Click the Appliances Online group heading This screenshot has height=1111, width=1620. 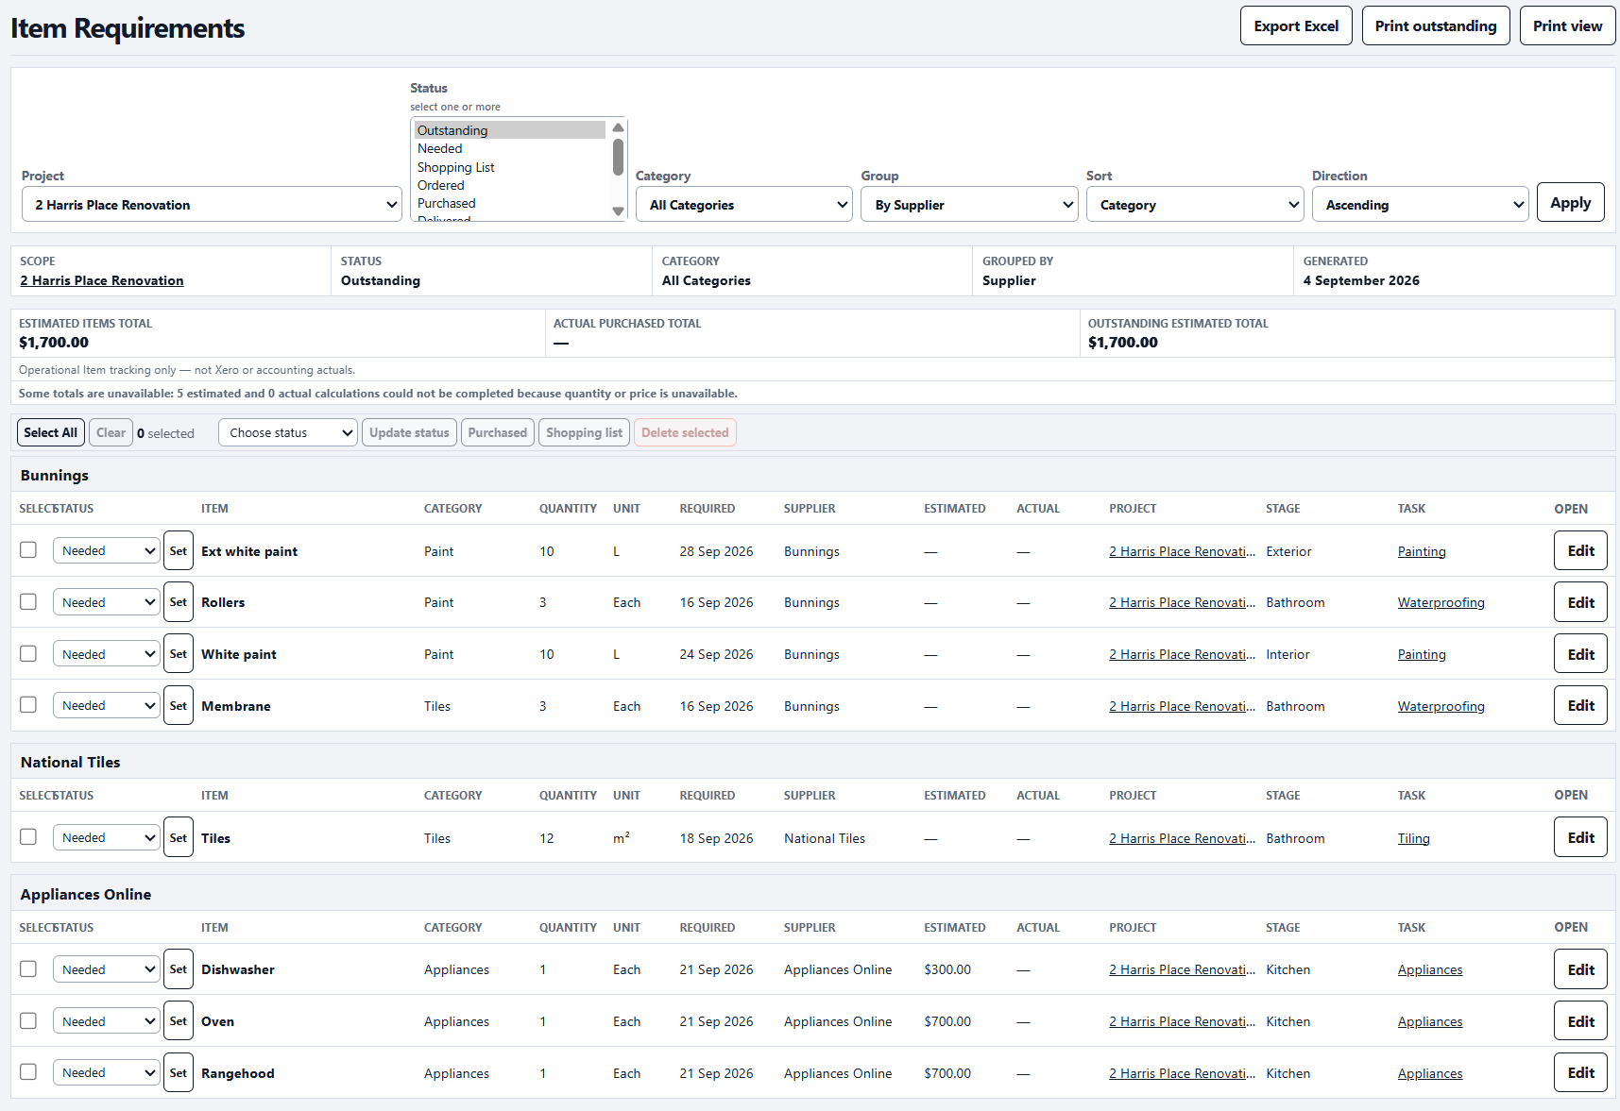(x=86, y=894)
